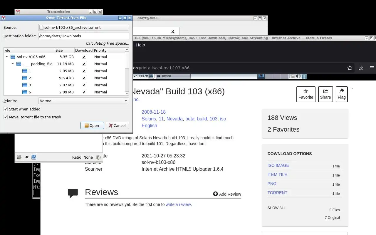Click the English language link
Image resolution: width=376 pixels, height=235 pixels.
tap(149, 125)
